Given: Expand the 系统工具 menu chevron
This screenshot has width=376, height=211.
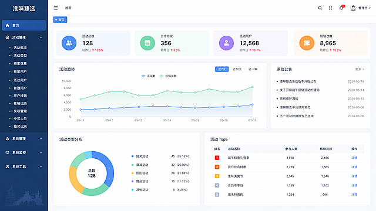Looking at the screenshot, I should (x=41, y=166).
